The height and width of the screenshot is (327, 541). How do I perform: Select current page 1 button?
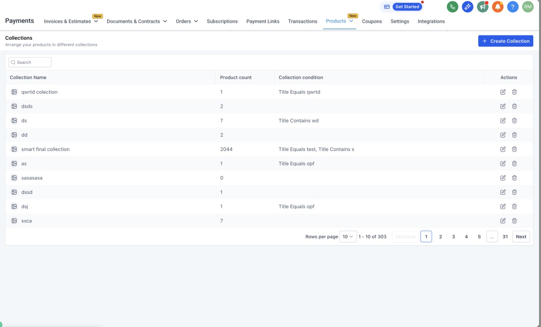(x=426, y=236)
